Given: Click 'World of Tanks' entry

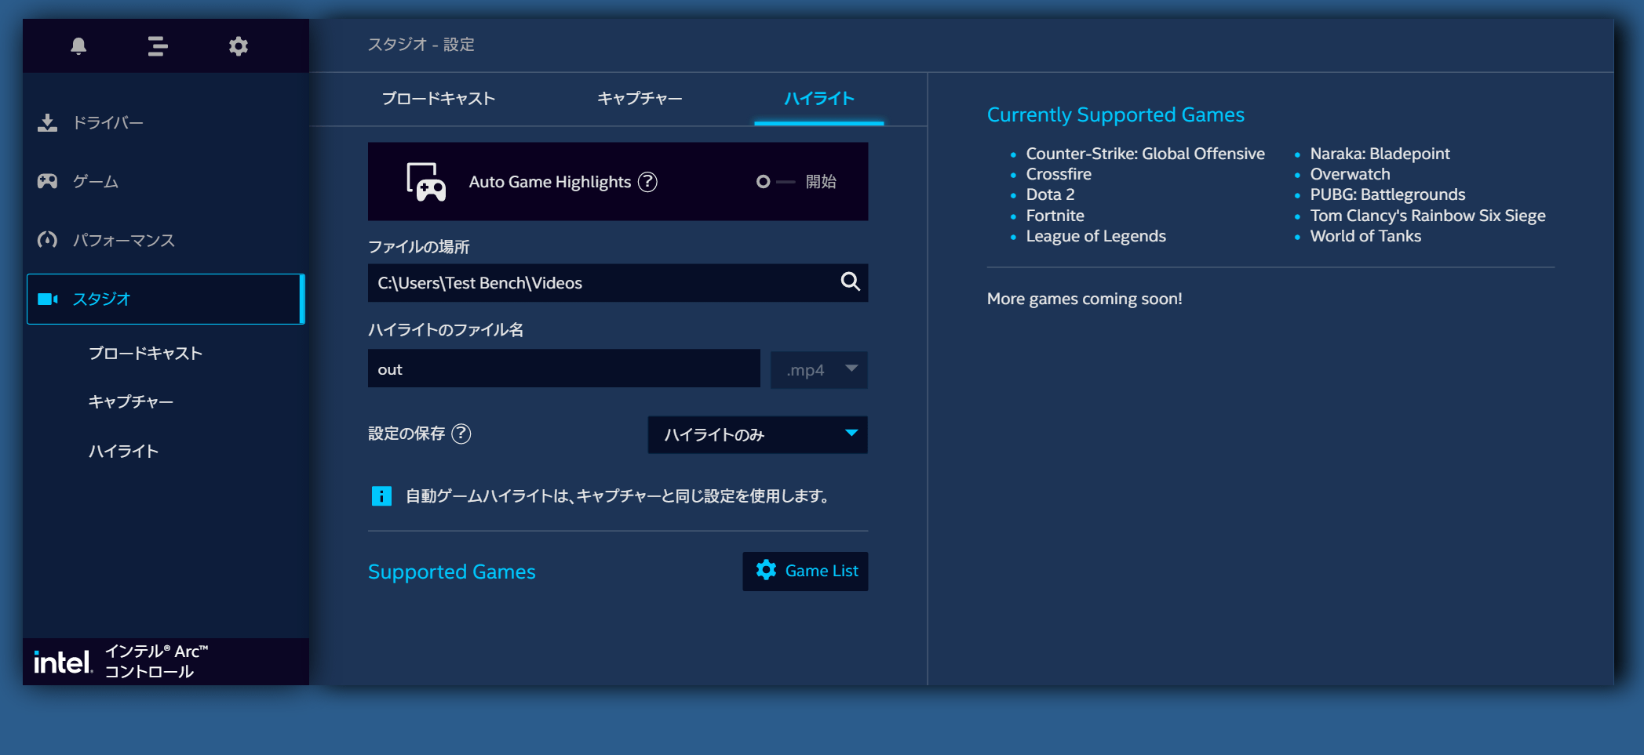Looking at the screenshot, I should [1365, 236].
